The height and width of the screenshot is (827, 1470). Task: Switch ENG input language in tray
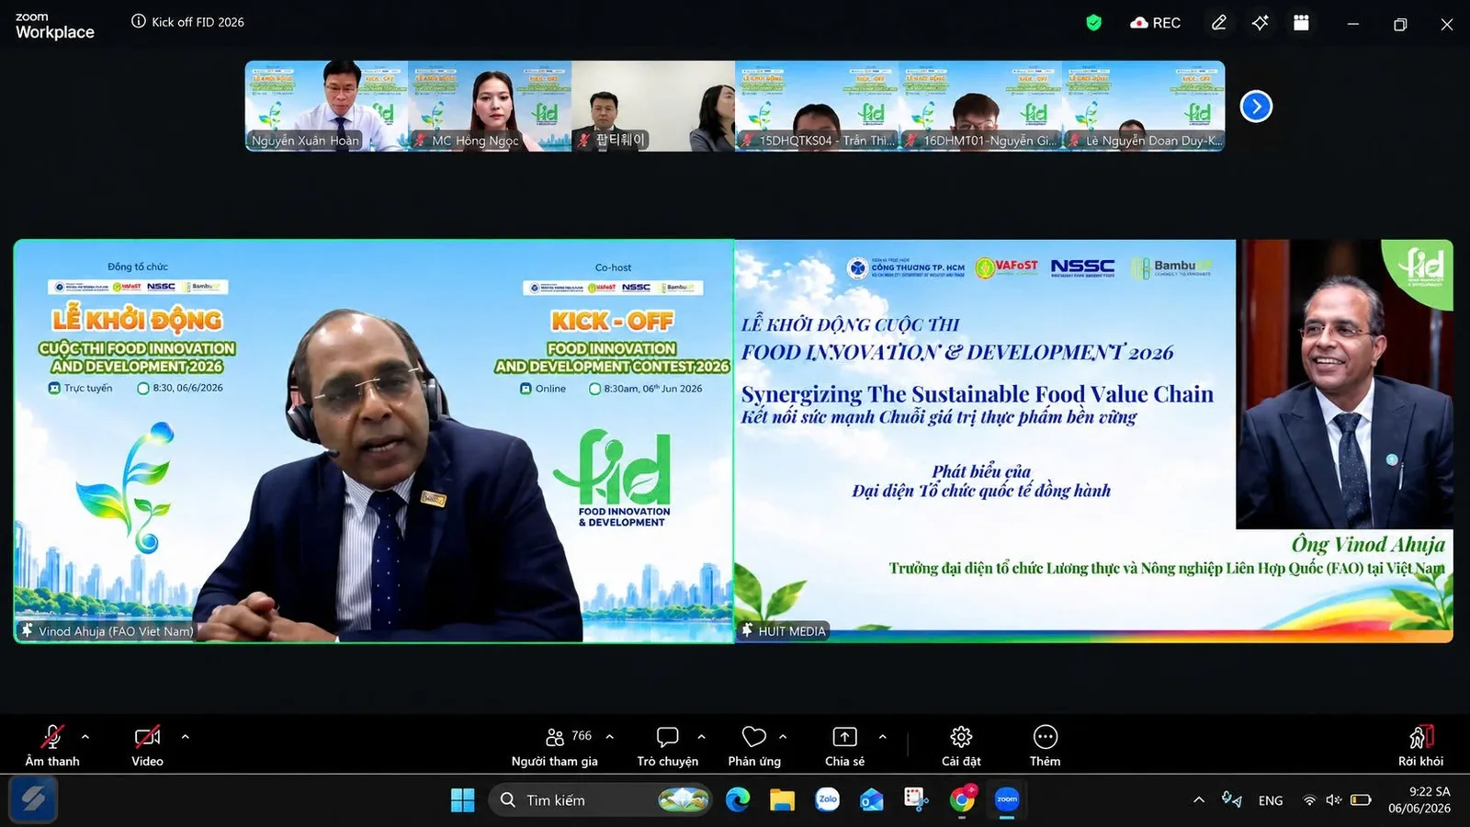tap(1271, 801)
